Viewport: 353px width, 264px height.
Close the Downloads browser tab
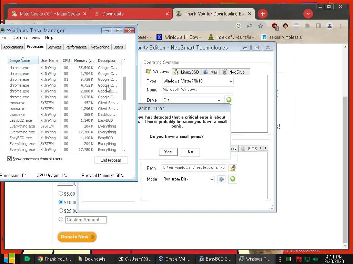point(167,14)
